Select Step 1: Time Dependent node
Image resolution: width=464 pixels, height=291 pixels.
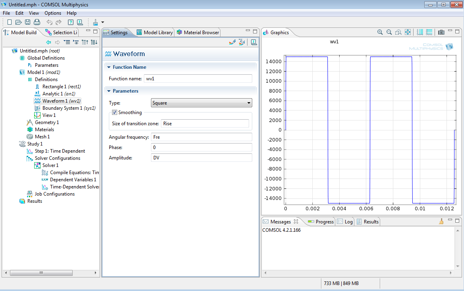point(60,151)
